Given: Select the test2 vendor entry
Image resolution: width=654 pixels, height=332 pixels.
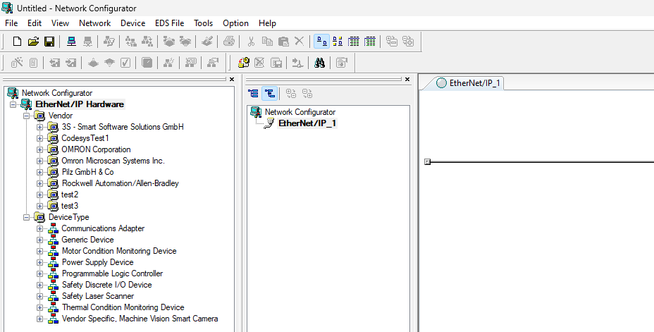Looking at the screenshot, I should (70, 195).
